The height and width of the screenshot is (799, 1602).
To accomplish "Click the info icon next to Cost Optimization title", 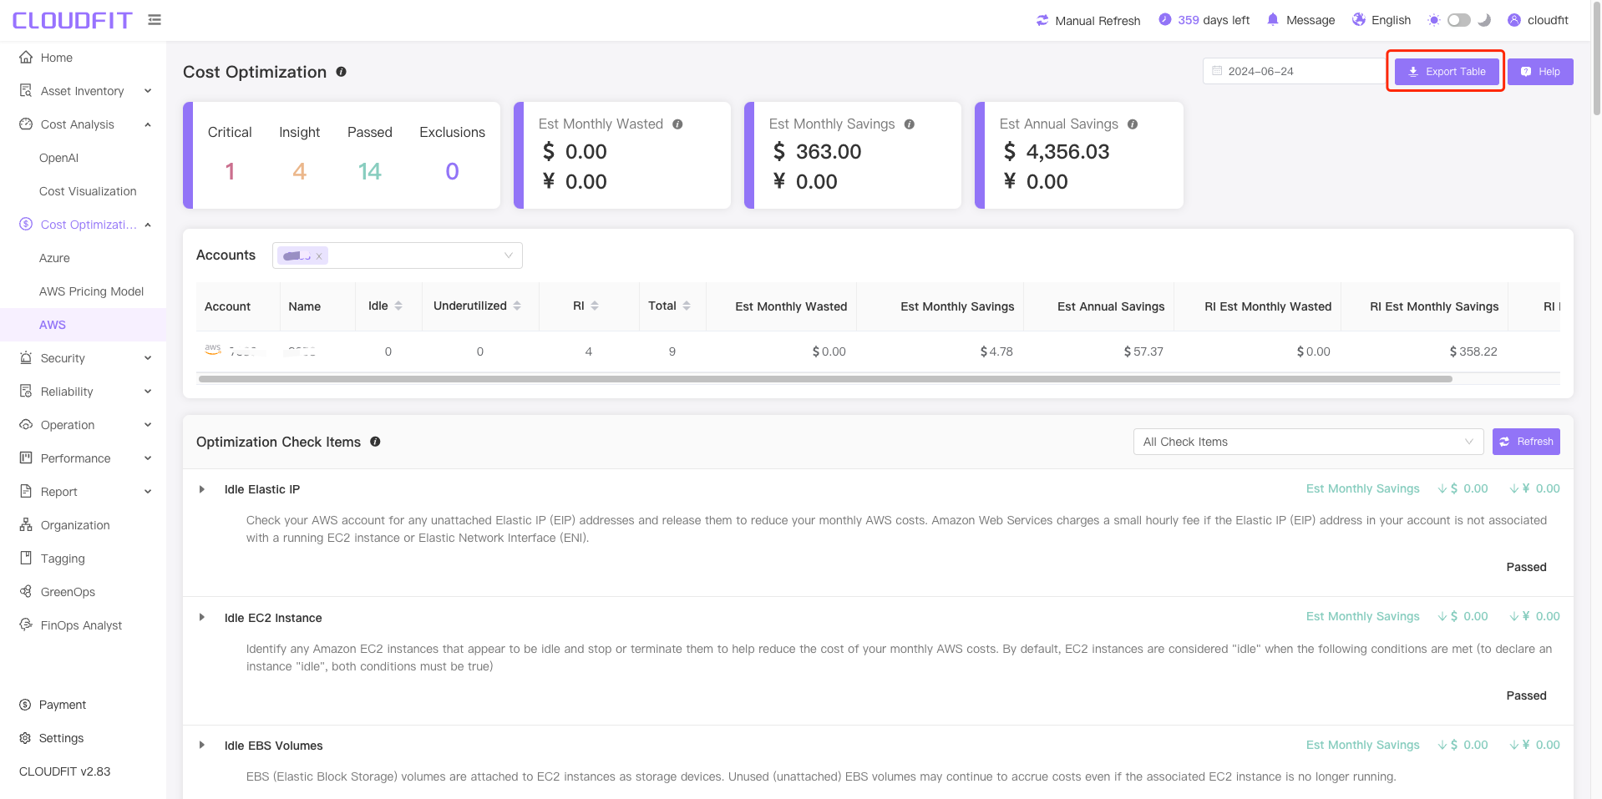I will click(342, 72).
